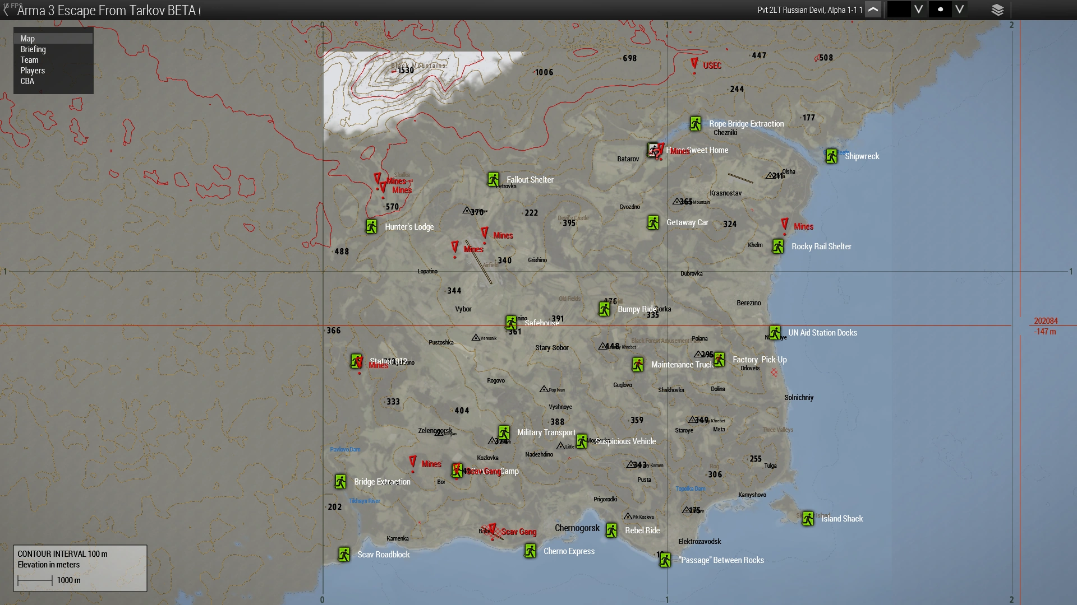This screenshot has width=1077, height=605.
Task: Open the Team menu entry
Action: pyautogui.click(x=29, y=60)
